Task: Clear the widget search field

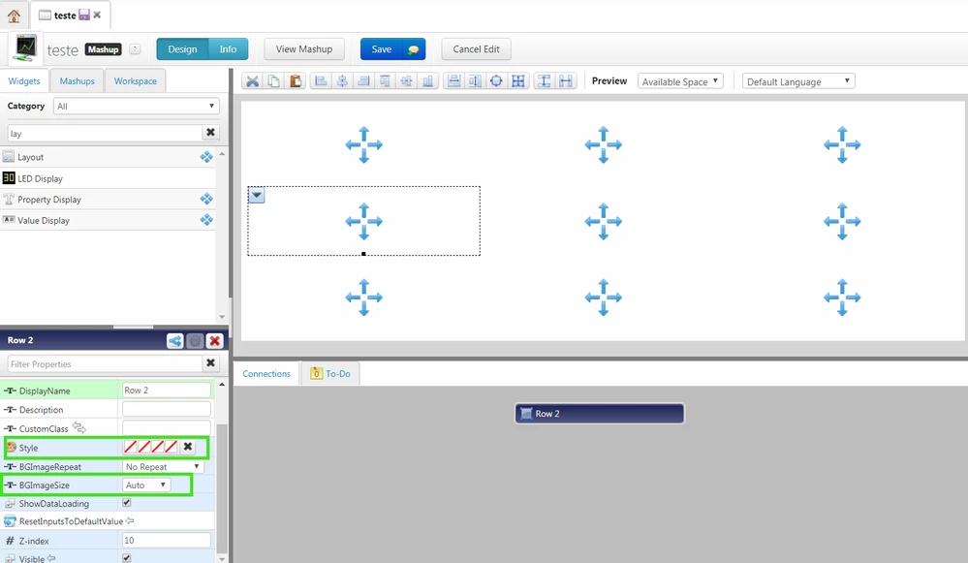Action: pyautogui.click(x=210, y=132)
